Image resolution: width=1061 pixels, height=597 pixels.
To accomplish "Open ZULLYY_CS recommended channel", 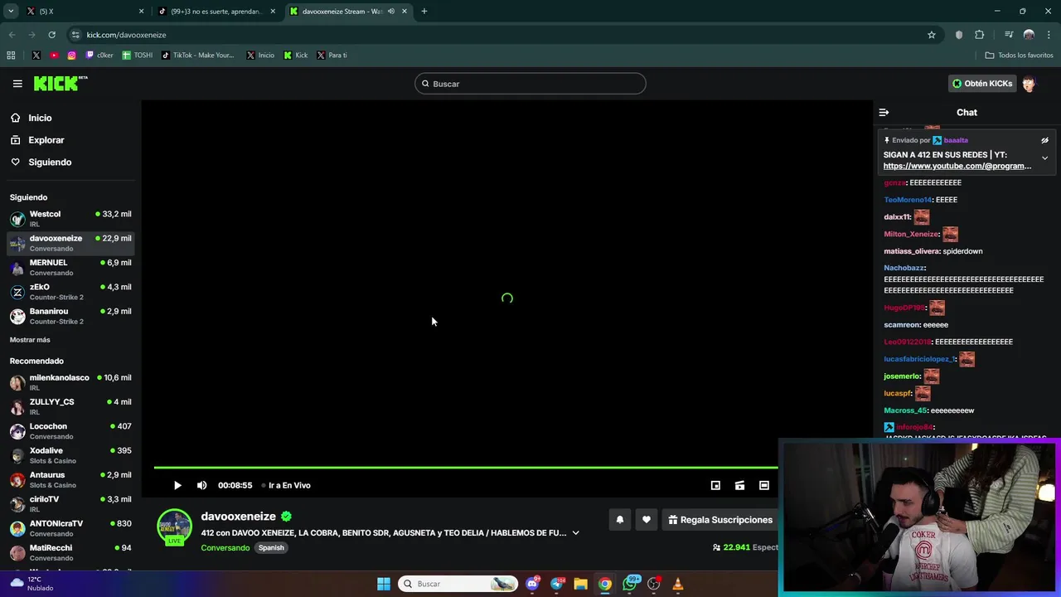I will (70, 406).
